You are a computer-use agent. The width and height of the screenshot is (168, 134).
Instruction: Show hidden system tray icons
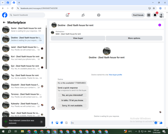click(136, 131)
